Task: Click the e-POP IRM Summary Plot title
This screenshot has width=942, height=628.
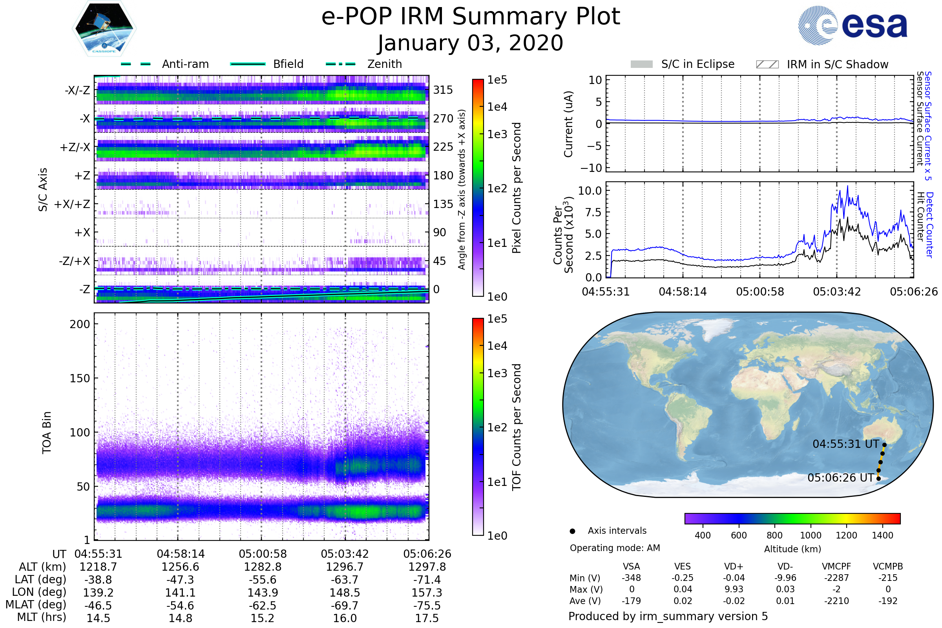Action: [x=471, y=17]
